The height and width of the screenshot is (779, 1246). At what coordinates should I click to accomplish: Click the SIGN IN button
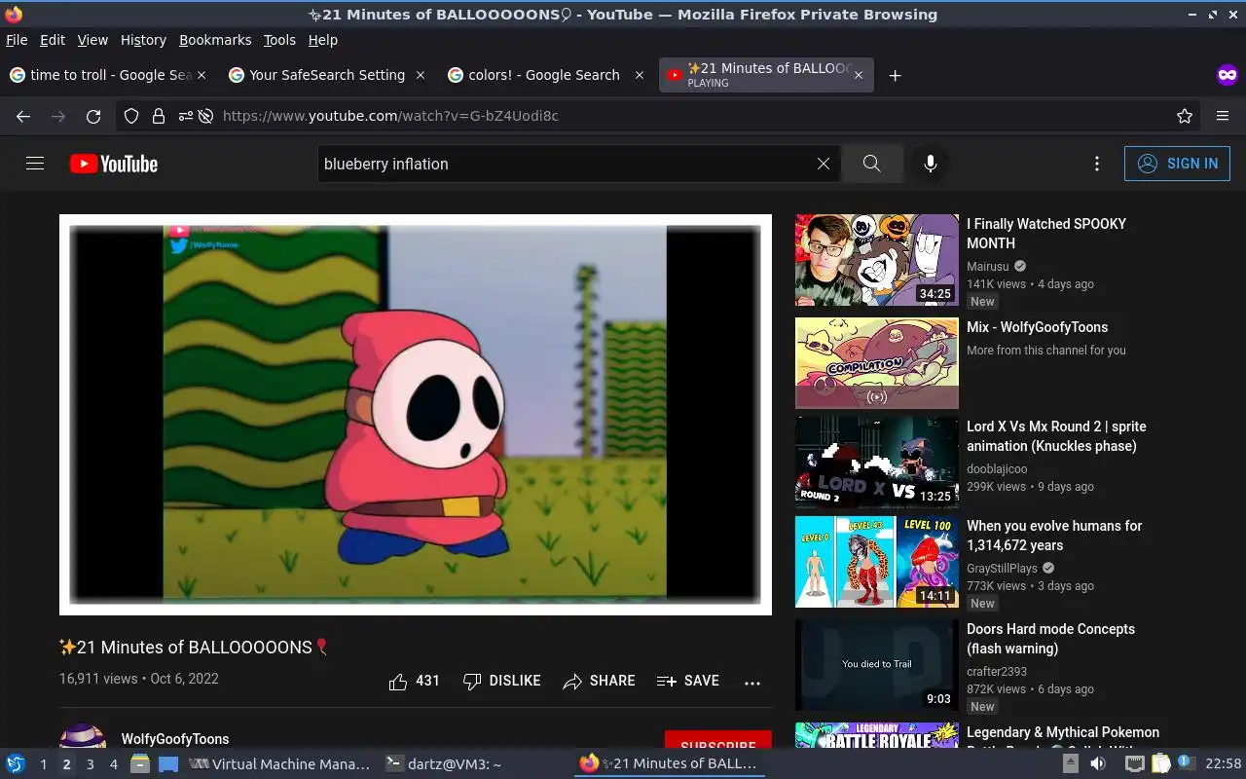[1177, 164]
